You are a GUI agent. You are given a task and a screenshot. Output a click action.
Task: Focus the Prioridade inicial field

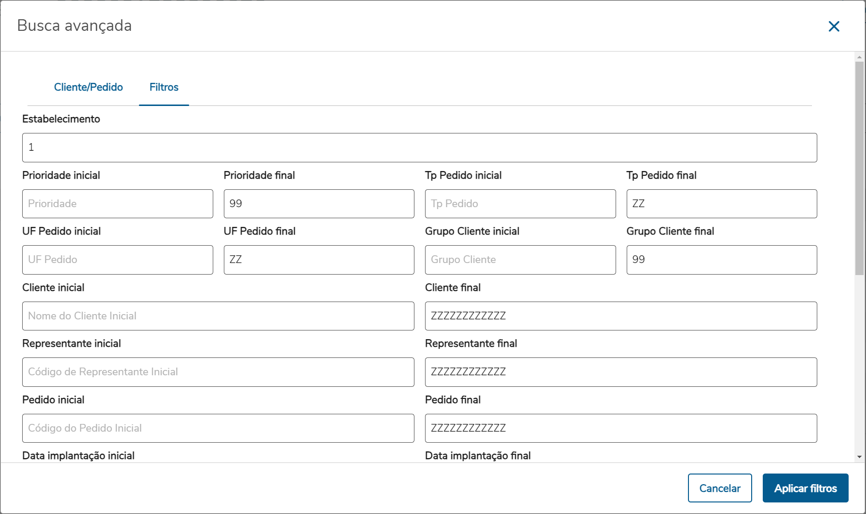pyautogui.click(x=117, y=204)
